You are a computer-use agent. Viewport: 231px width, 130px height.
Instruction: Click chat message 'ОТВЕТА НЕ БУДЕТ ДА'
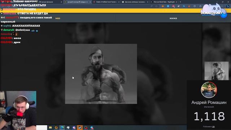pyautogui.click(x=32, y=13)
